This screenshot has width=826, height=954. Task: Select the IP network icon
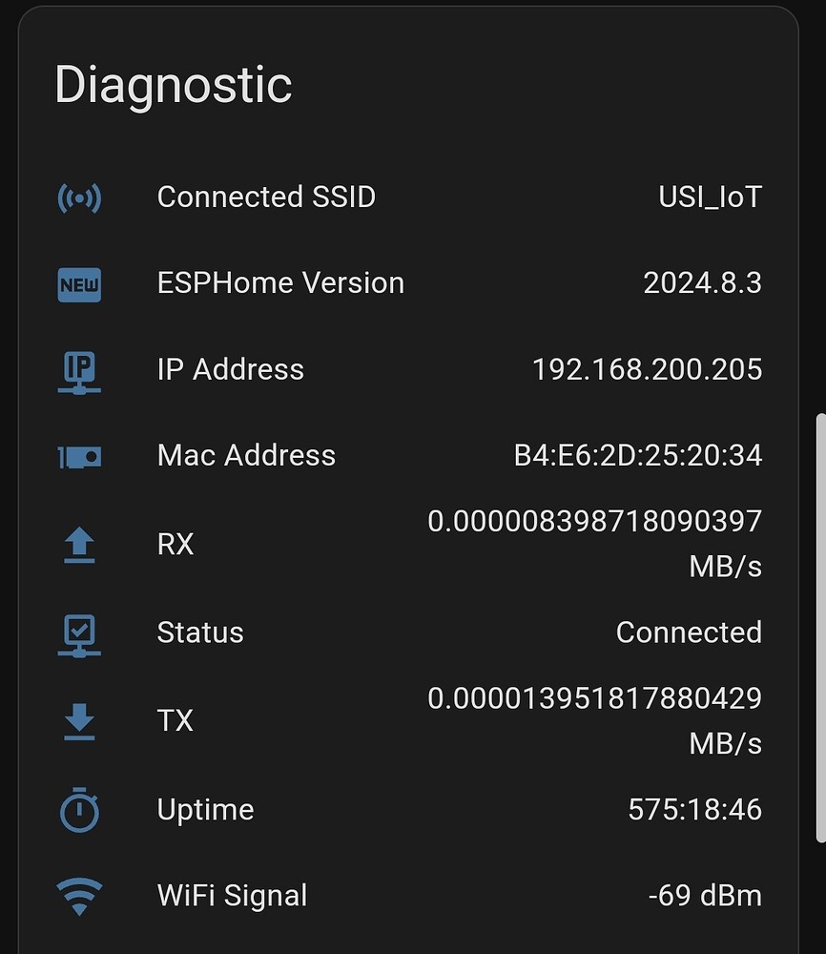(79, 371)
